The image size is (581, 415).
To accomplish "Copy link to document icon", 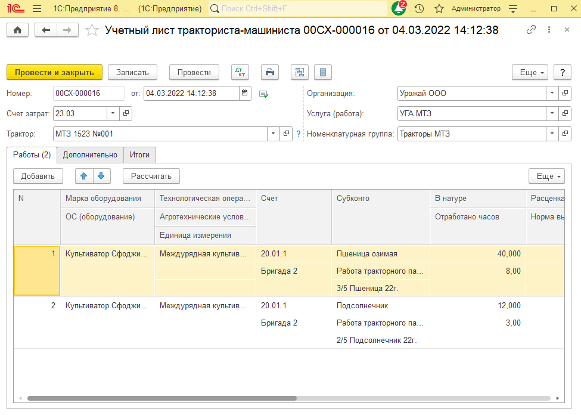I will click(x=531, y=30).
